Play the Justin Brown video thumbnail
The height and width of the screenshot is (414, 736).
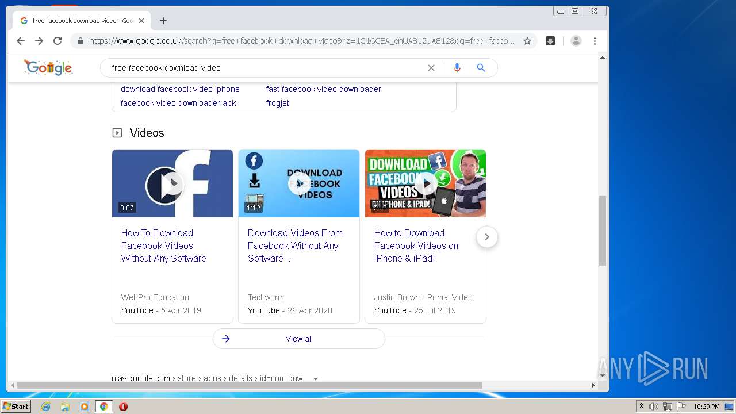425,183
